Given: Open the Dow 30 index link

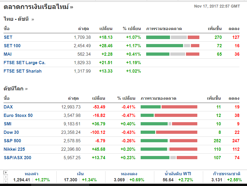Looking at the screenshot, I should click(11, 132).
